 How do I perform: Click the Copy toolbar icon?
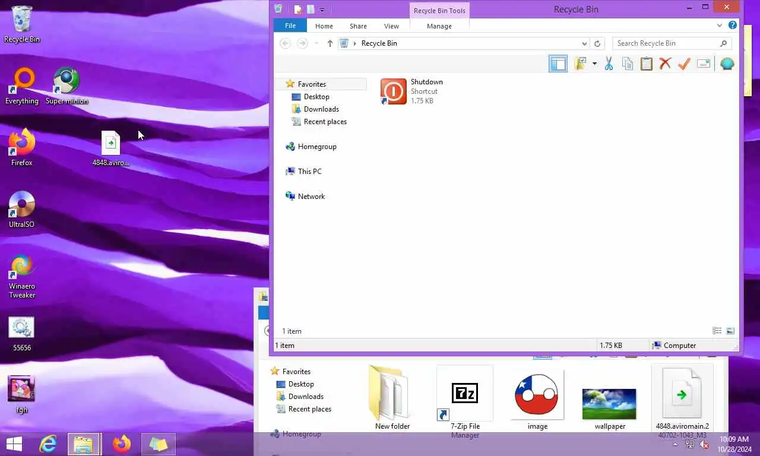[x=628, y=64]
